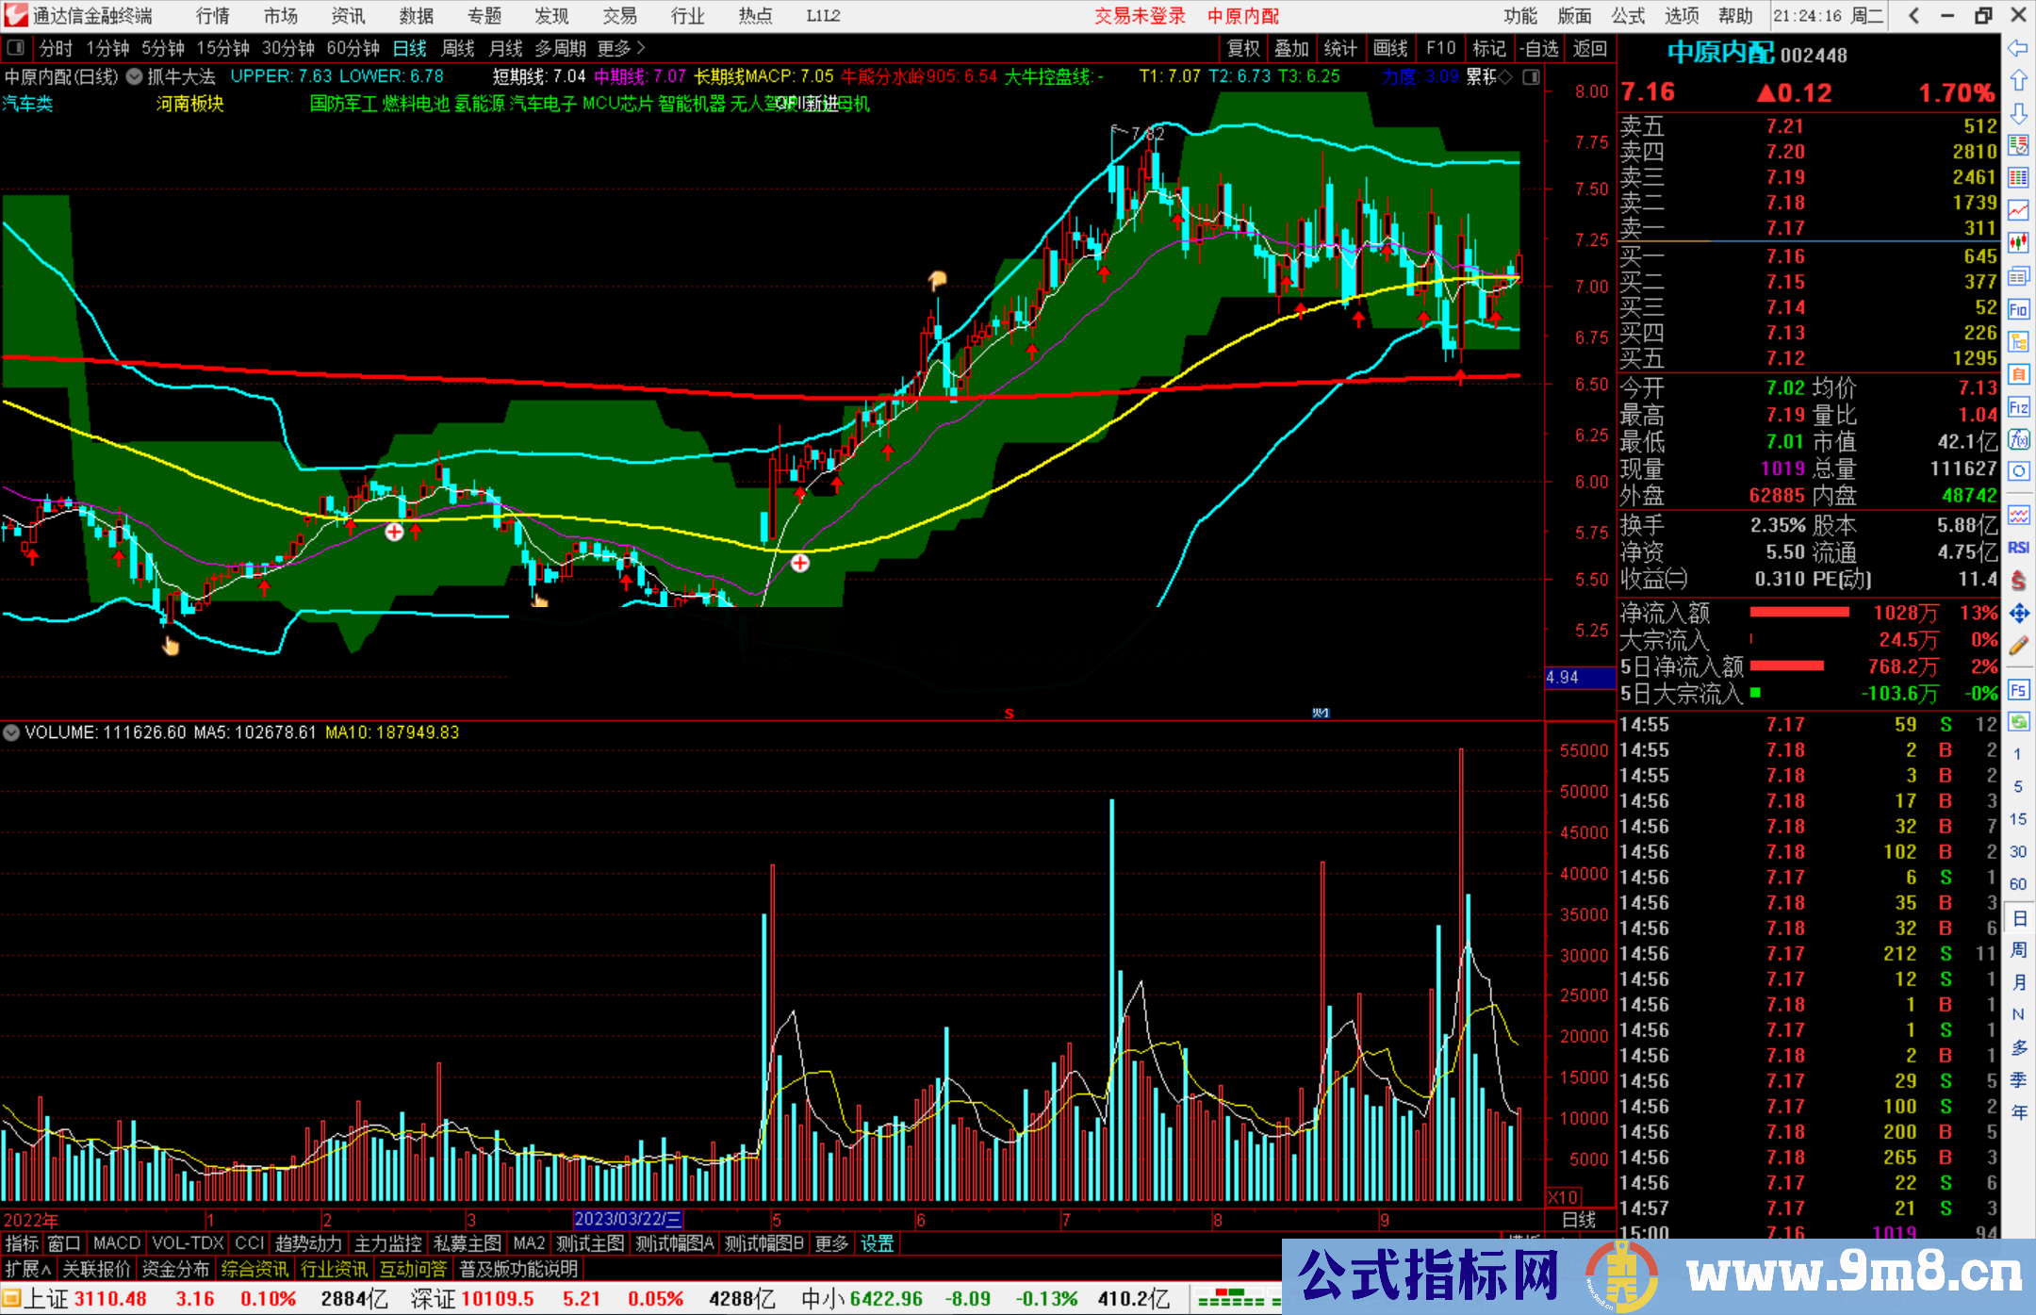This screenshot has height=1315, width=2036.
Task: Select the candlestick chart icon in sidebar
Action: pyautogui.click(x=2018, y=243)
